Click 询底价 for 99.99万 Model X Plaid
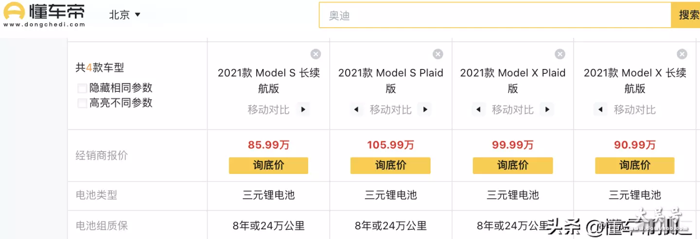Viewport: 700px width, 239px height. (512, 165)
